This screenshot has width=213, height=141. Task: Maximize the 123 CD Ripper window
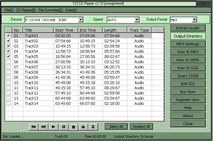pyautogui.click(x=204, y=4)
